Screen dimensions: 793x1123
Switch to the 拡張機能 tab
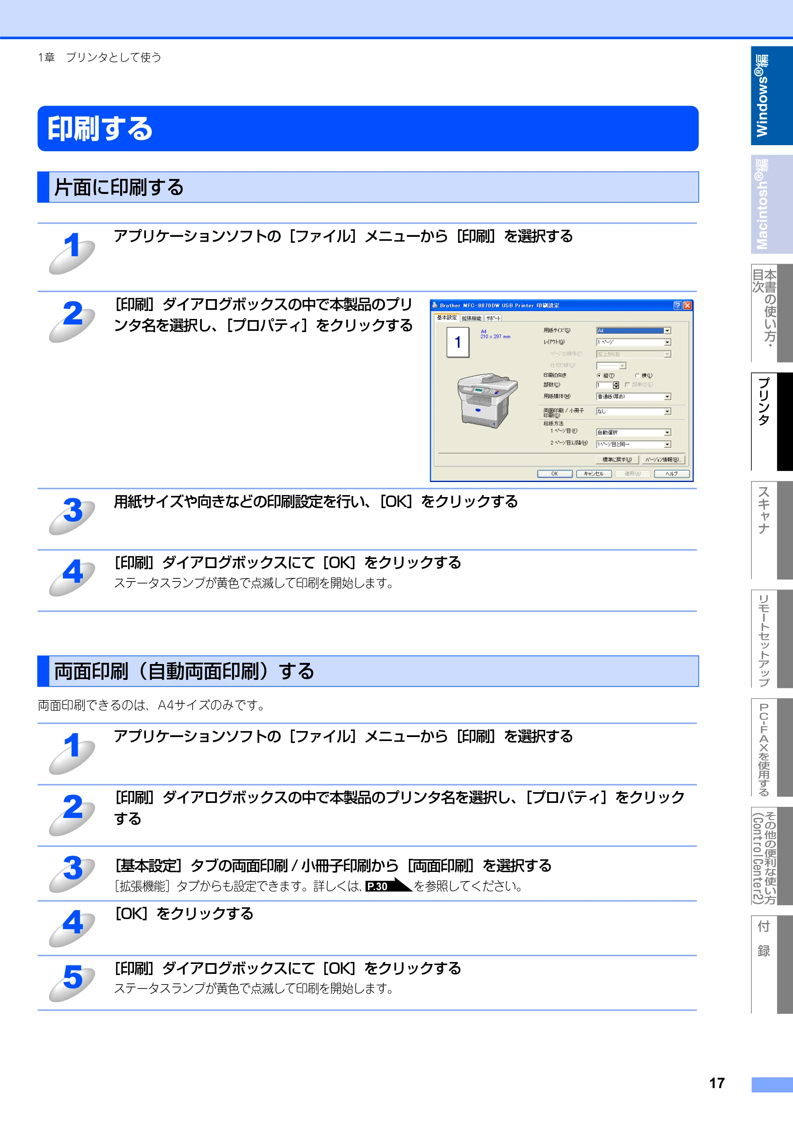coord(471,319)
